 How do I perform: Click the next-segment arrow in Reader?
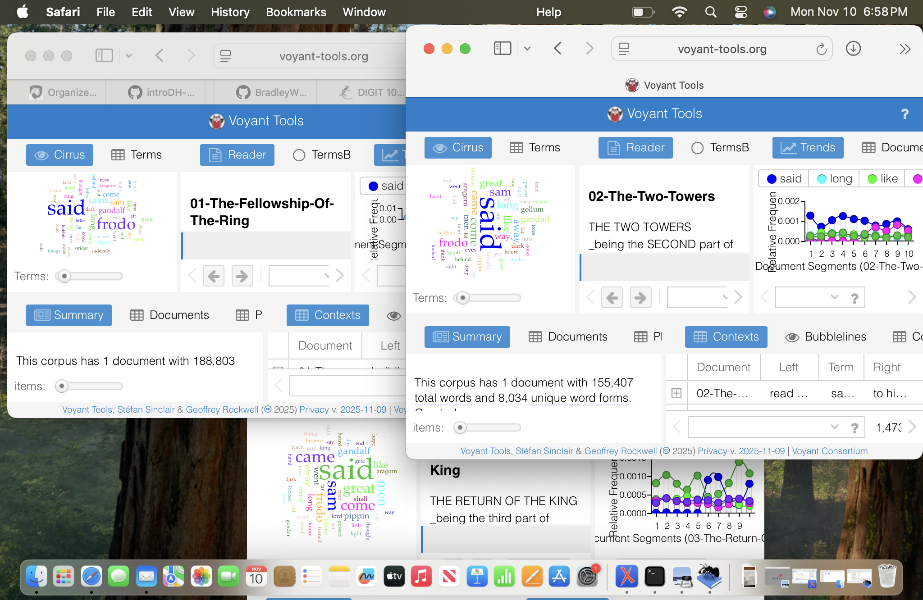pyautogui.click(x=640, y=297)
